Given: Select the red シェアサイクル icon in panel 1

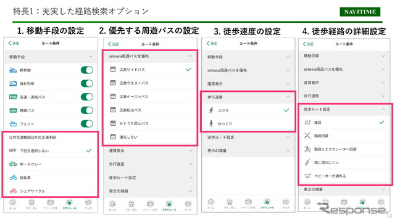Looking at the screenshot, I should 13,191.
